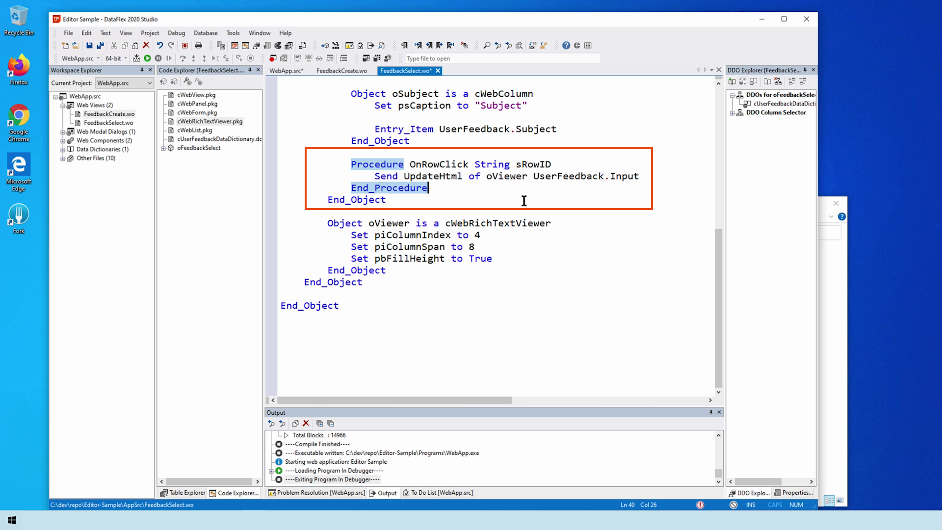Toggle pin on Code Explorer panel

[x=250, y=70]
